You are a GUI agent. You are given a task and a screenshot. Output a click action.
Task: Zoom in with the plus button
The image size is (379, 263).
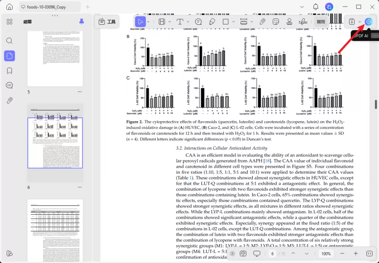point(356,254)
